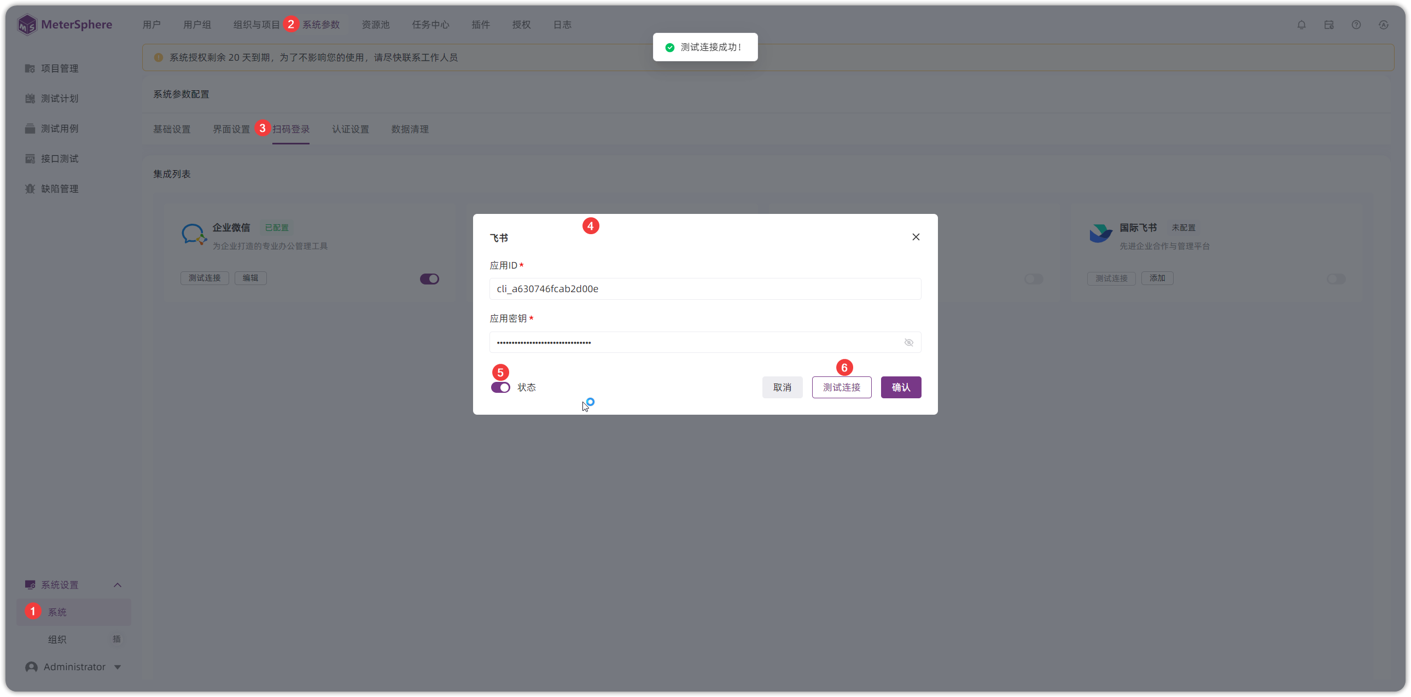This screenshot has height=697, width=1411.
Task: Toggle the disabled switch left of 国际飞书
Action: click(x=1034, y=279)
